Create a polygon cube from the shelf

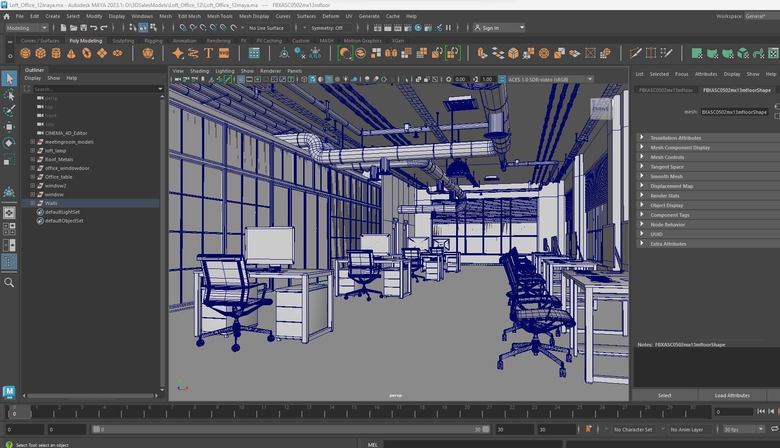pos(41,53)
